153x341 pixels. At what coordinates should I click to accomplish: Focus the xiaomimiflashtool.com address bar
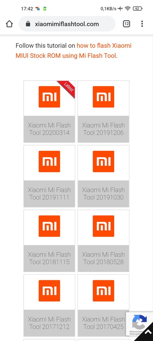click(x=67, y=24)
